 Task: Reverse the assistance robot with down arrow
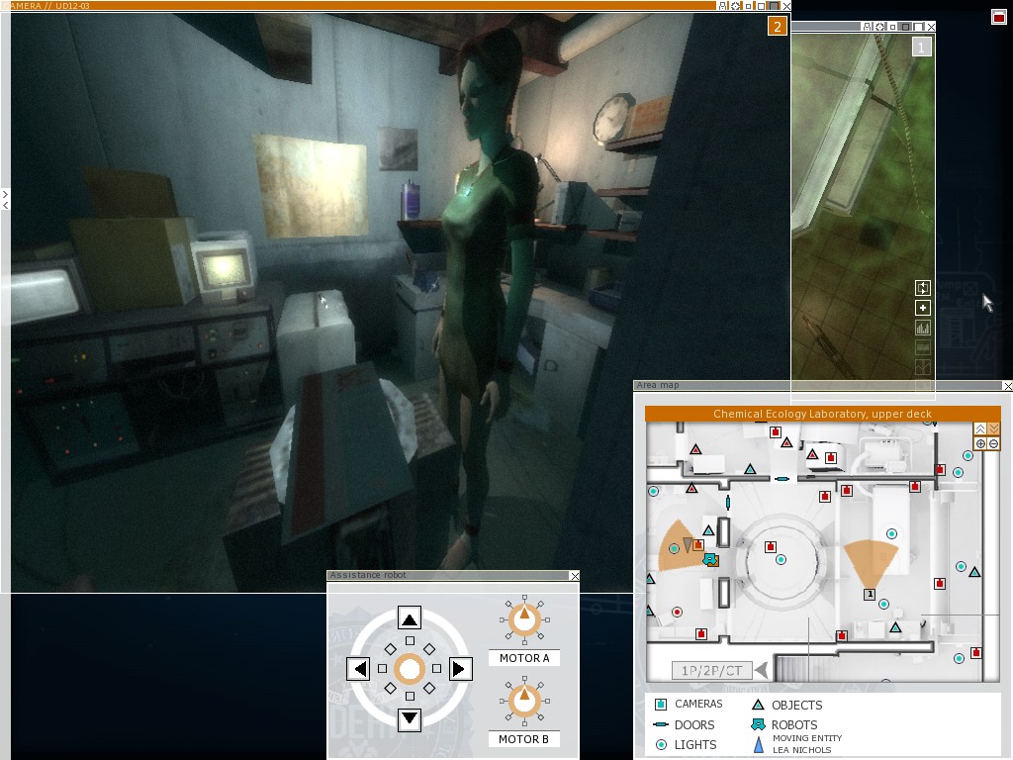coord(410,719)
